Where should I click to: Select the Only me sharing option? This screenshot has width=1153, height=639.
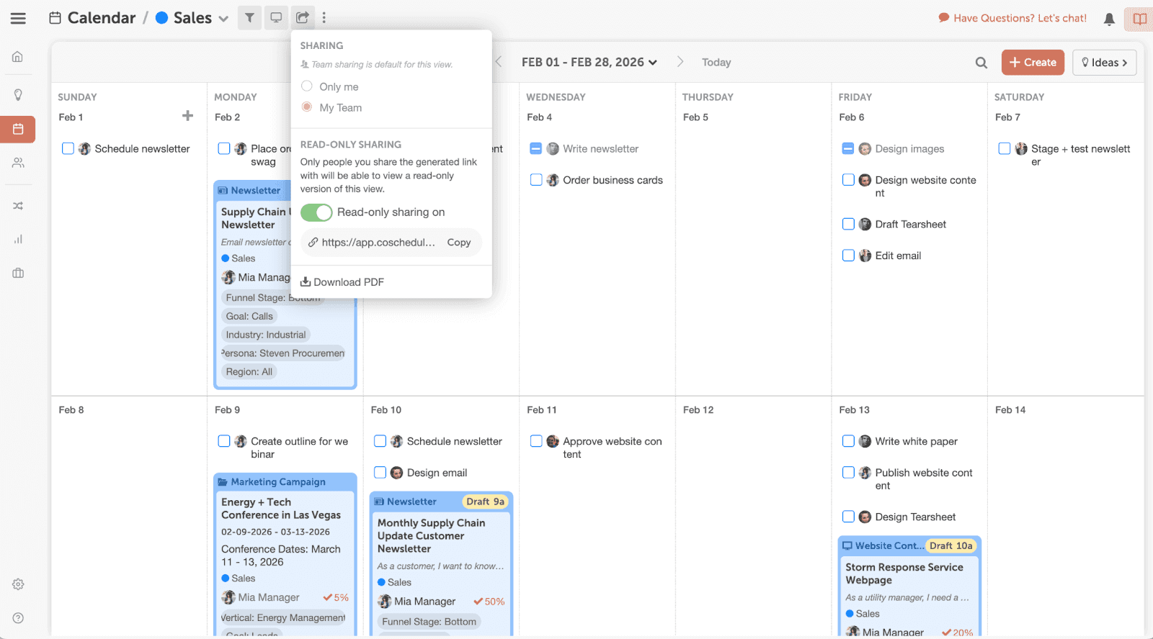click(307, 86)
